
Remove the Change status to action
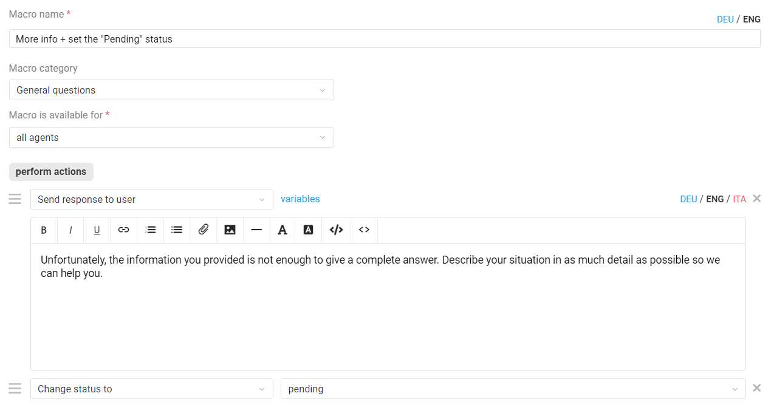coord(756,388)
